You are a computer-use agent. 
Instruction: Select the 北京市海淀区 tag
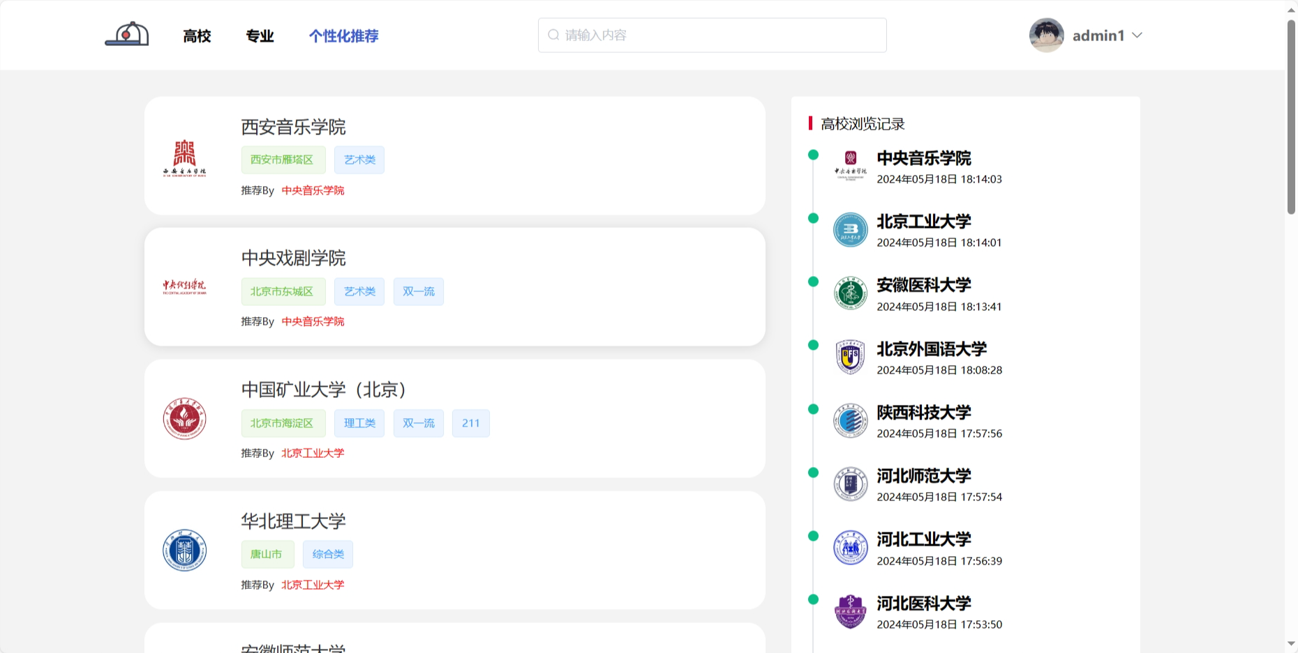tap(283, 423)
